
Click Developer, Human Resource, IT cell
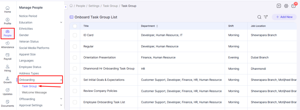click(x=162, y=35)
